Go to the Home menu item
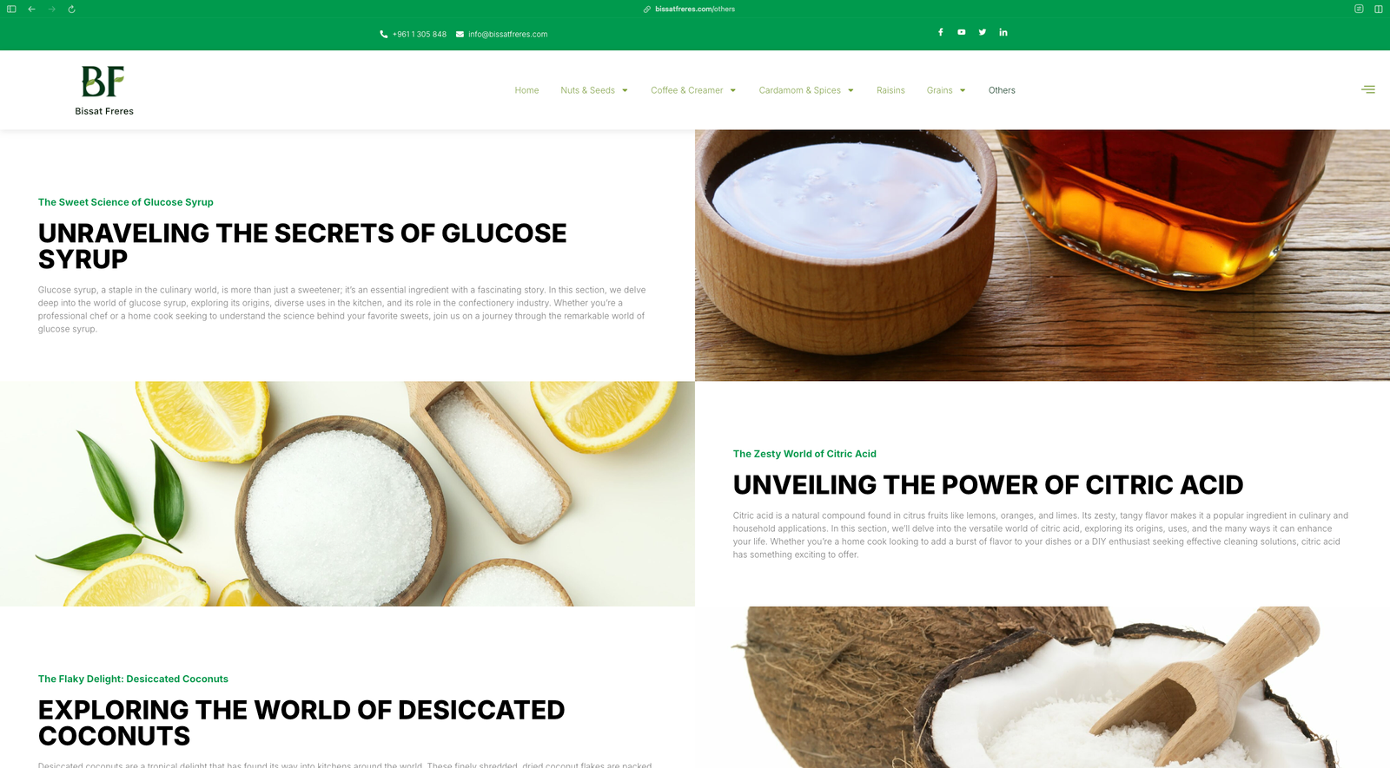Screen dimensions: 1390x768 [x=526, y=90]
